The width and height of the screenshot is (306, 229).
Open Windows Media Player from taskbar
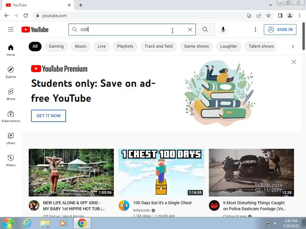pos(63,223)
